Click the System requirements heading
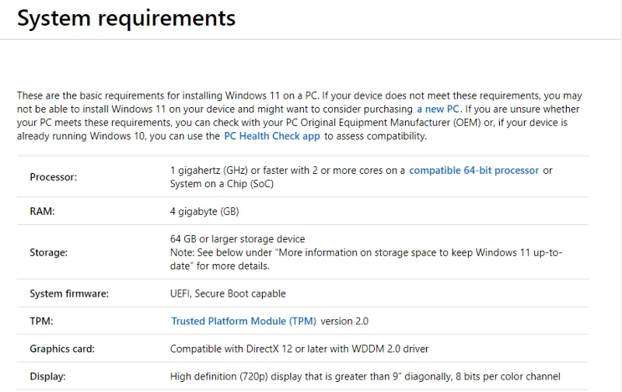Image resolution: width=622 pixels, height=392 pixels. pyautogui.click(x=126, y=18)
